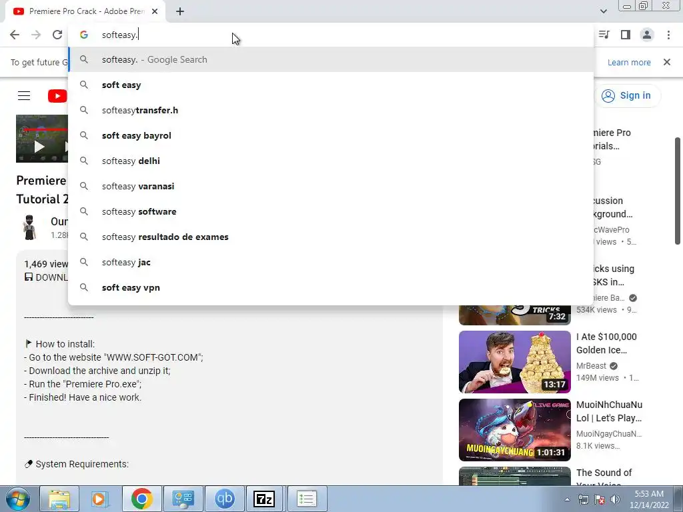Close the Premiere Pro Crack tab
The width and height of the screenshot is (683, 512).
tap(155, 12)
